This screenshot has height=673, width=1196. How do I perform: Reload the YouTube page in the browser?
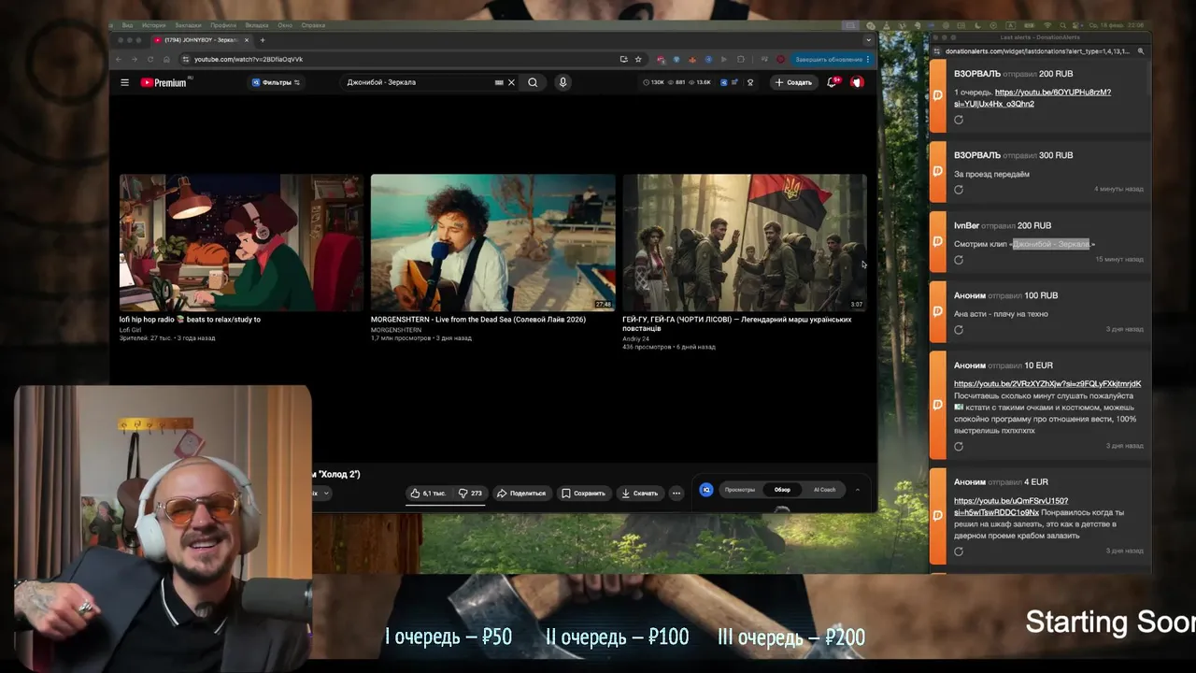149,59
